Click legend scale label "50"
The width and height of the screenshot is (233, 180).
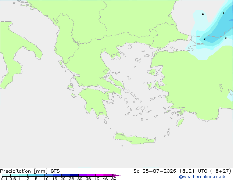tap(114, 179)
